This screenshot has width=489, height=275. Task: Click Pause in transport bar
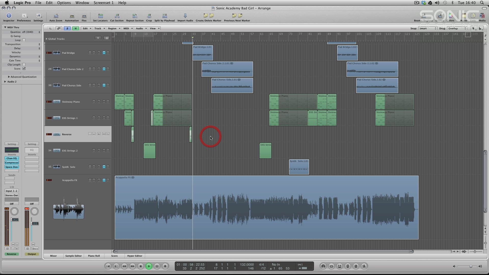tap(157, 266)
